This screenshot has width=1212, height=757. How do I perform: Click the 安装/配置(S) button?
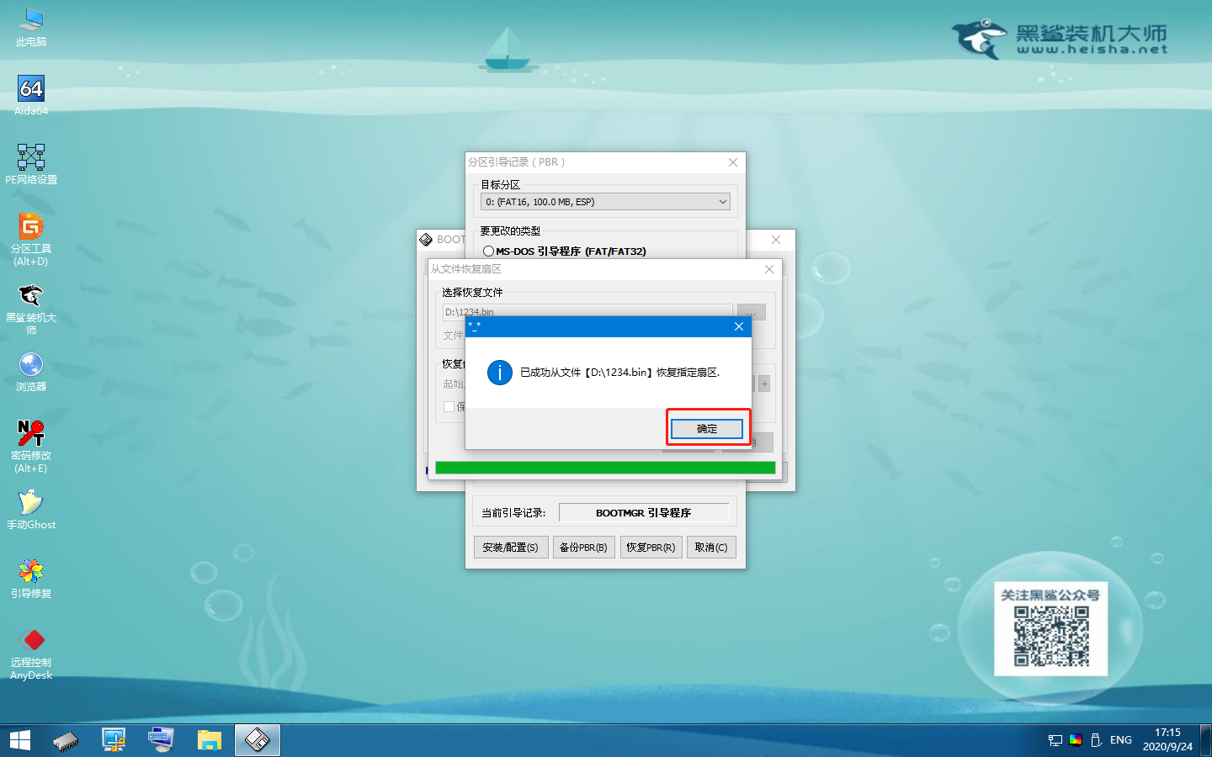(511, 548)
